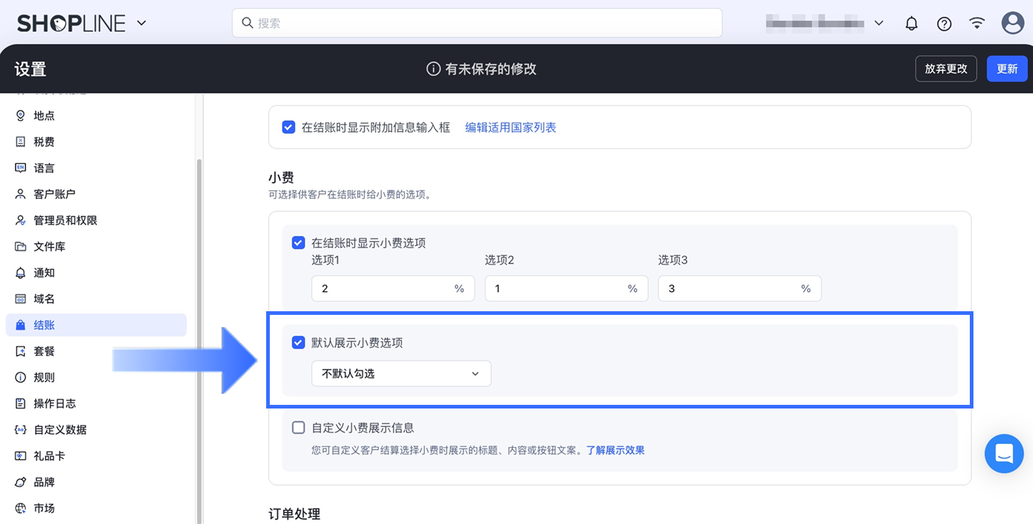Open the help question mark icon
The width and height of the screenshot is (1033, 524).
pyautogui.click(x=944, y=24)
